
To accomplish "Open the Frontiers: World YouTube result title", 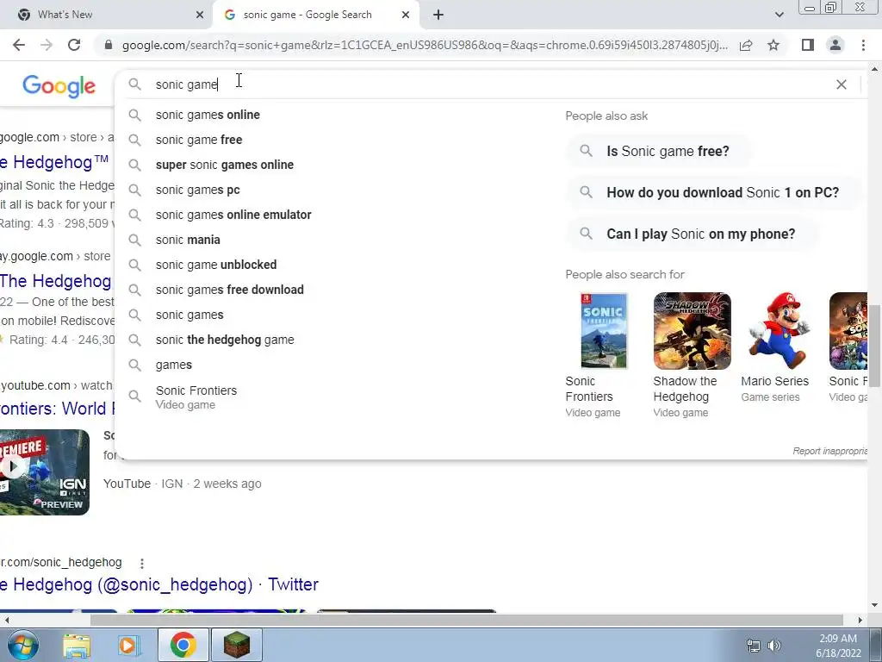I will click(x=58, y=408).
